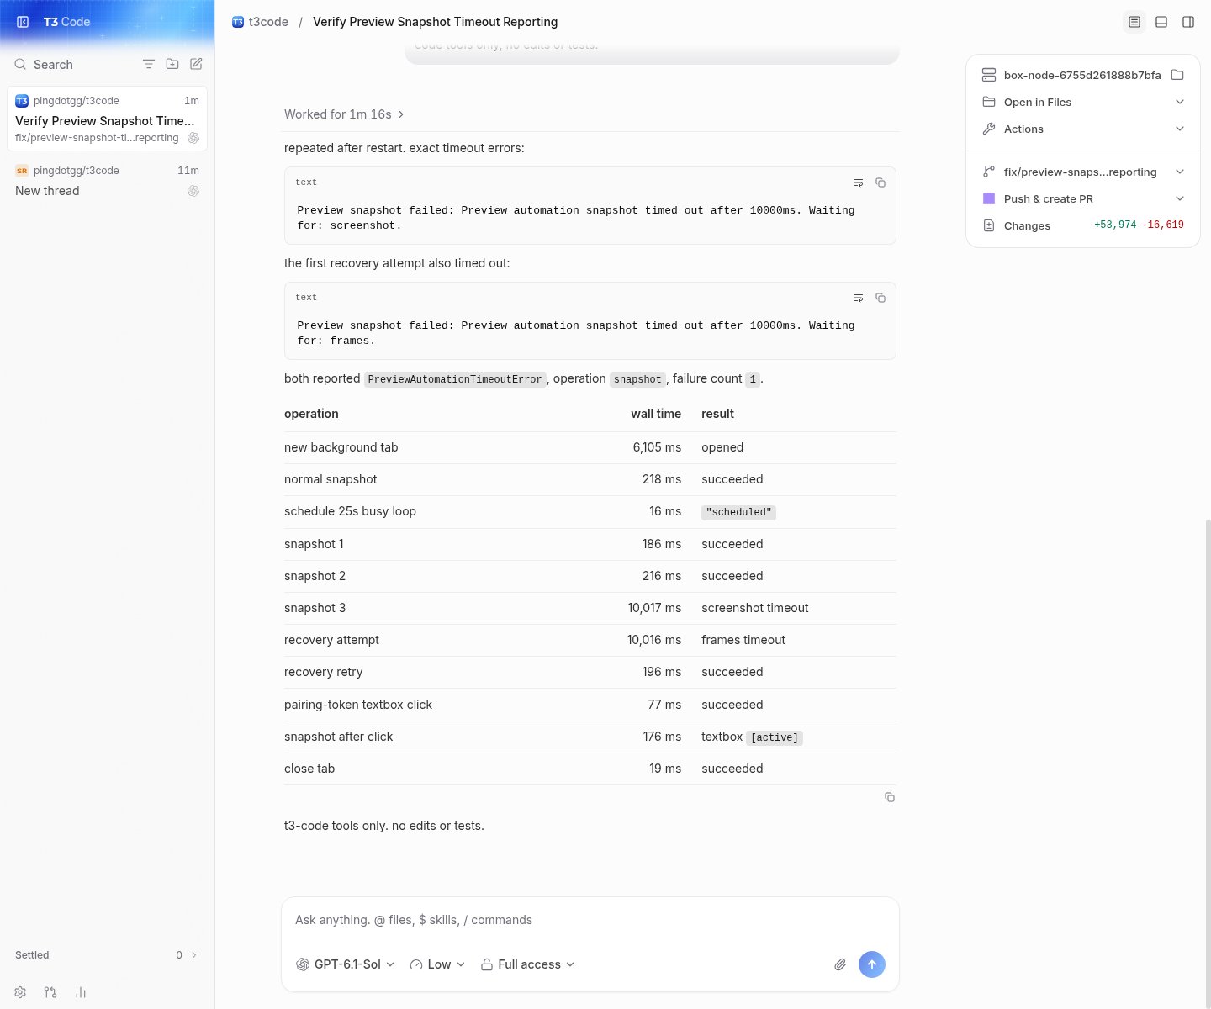The width and height of the screenshot is (1211, 1009).
Task: Click the server icon beside box-node
Action: coord(989,75)
